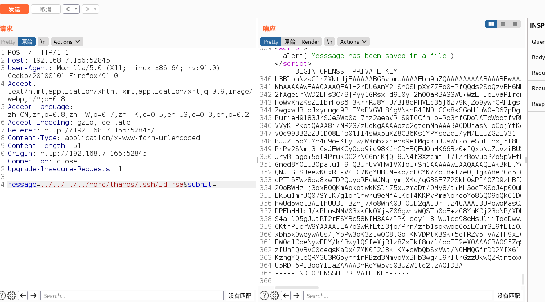This screenshot has height=302, width=545.
Task: Click the Host header line
Action: click(x=59, y=60)
